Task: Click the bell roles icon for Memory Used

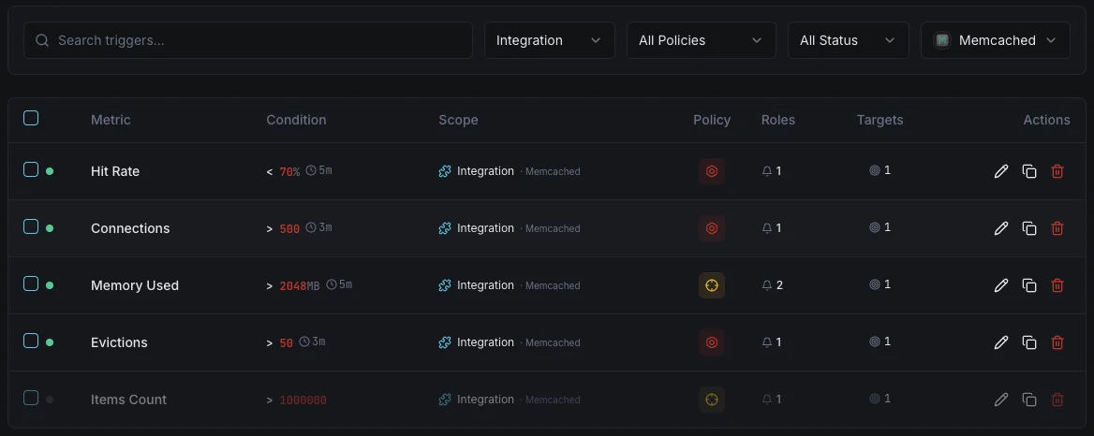Action: pyautogui.click(x=767, y=285)
